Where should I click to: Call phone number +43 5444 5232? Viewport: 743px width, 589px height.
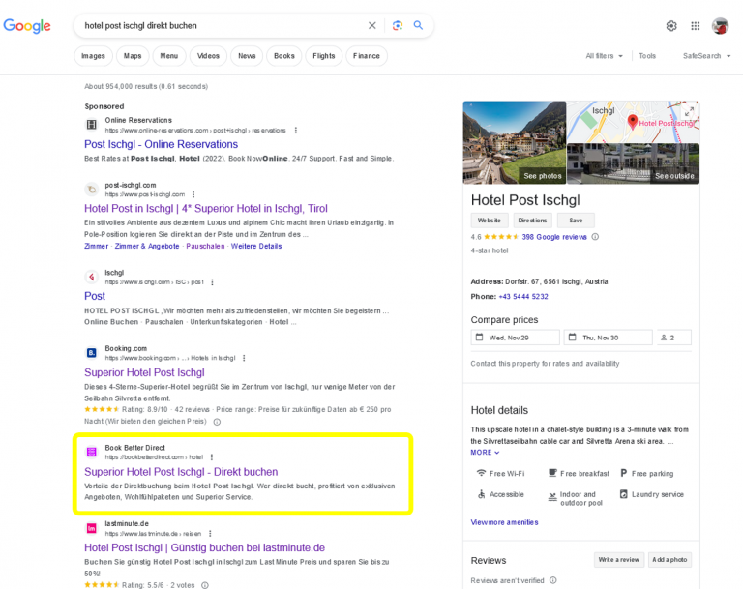(x=523, y=297)
